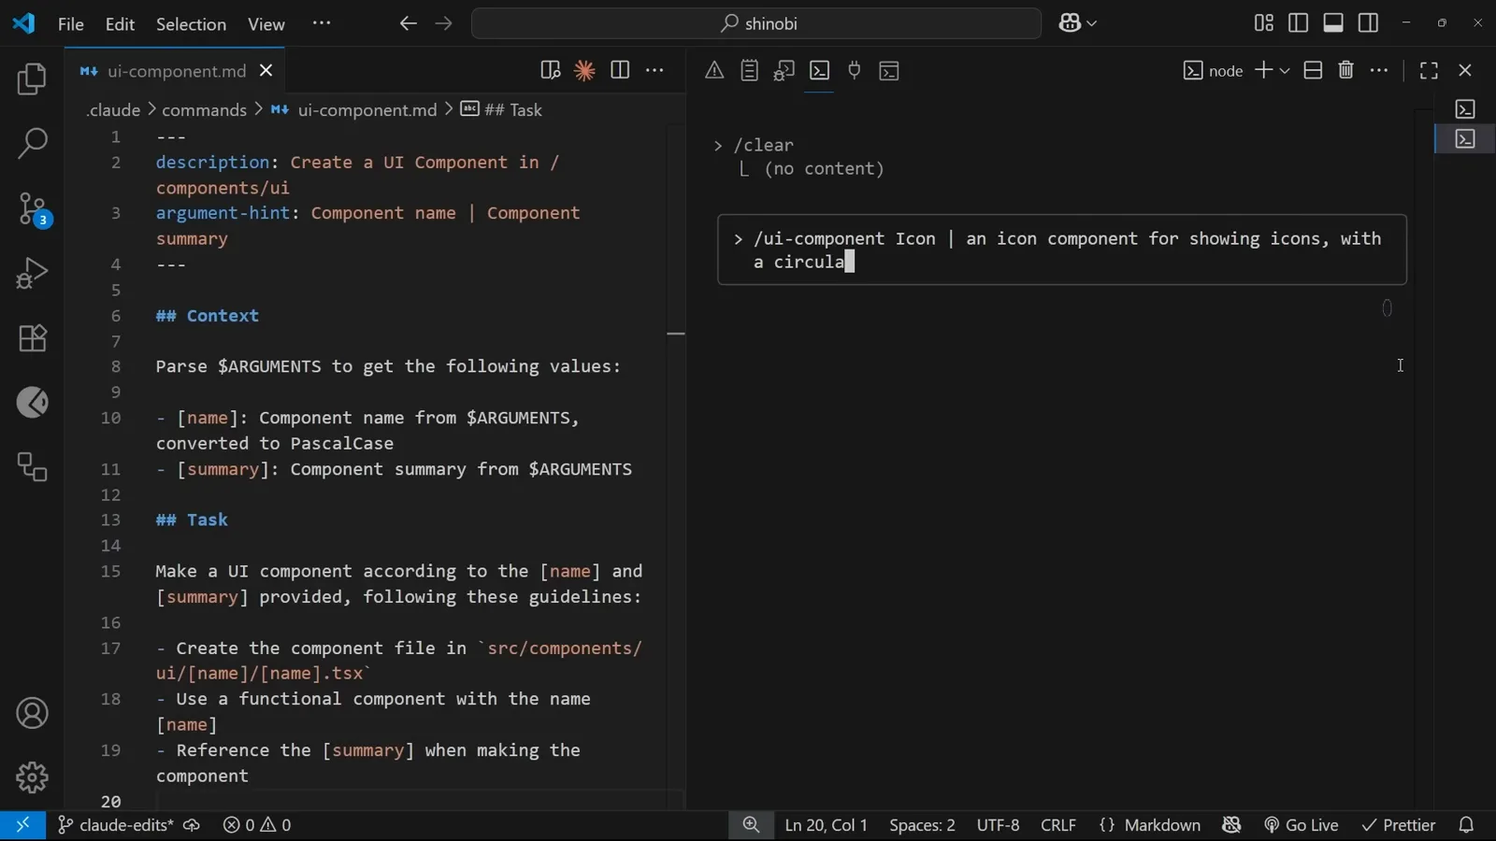Viewport: 1496px width, 841px height.
Task: Change Spaces: 2 indentation
Action: pos(922,825)
